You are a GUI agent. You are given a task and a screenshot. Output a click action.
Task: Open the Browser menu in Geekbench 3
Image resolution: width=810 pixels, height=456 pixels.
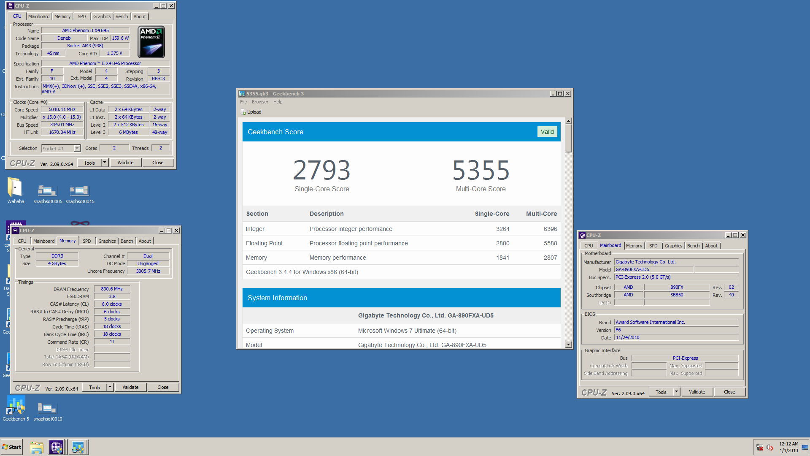click(x=260, y=102)
